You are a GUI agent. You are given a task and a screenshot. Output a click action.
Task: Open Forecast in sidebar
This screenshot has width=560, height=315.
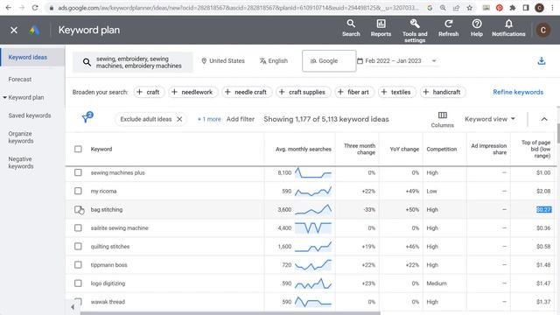(20, 80)
